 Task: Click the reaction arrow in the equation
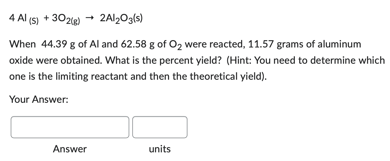[x=90, y=18]
